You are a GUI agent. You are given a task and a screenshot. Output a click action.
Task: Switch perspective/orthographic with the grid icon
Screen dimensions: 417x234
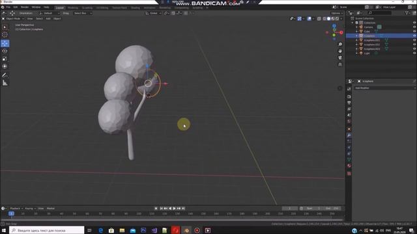click(x=340, y=64)
